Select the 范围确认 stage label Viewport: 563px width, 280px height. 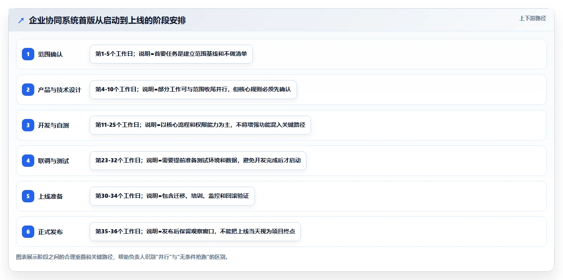[50, 54]
